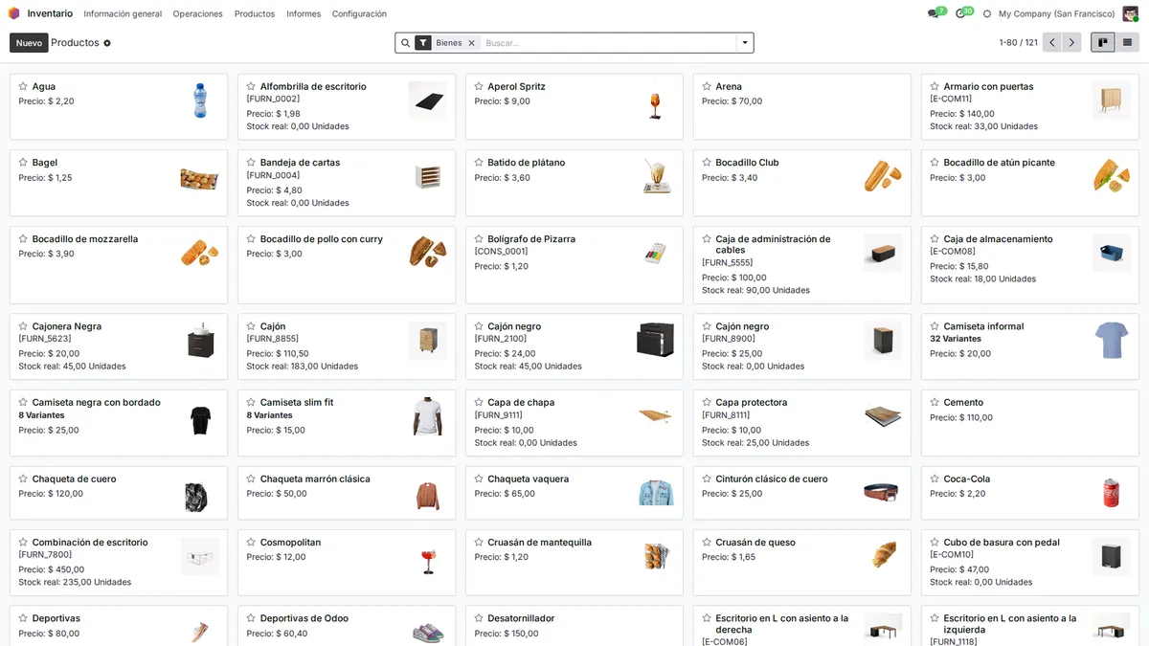Click the Bolígrafo de Pizarra markers image
The height and width of the screenshot is (646, 1149).
tap(655, 254)
